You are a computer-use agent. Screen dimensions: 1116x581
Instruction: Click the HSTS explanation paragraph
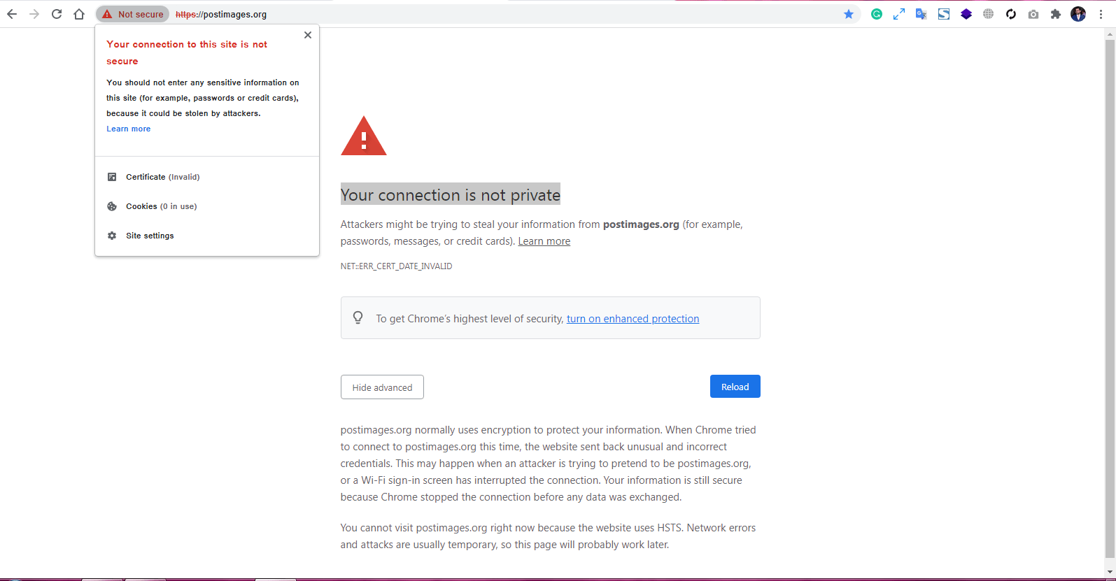coord(548,536)
